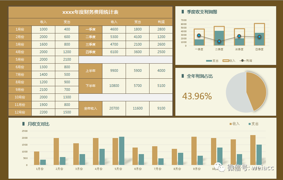Select the 二季度 expense cell showing 4100
The height and width of the screenshot is (180, 283).
point(137,37)
